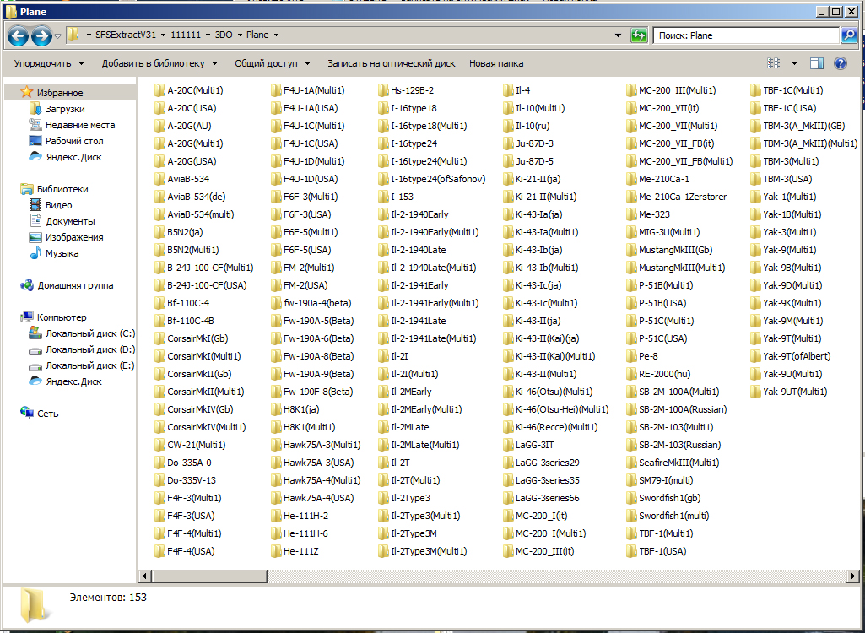865x633 pixels.
Task: Open Локальный диск (D:)
Action: (90, 349)
